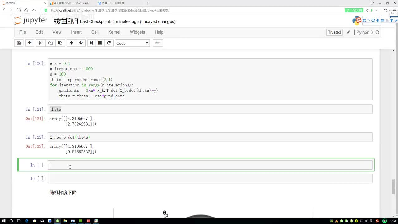
Task: Click browser undo-close arrow icon
Action: pyautogui.click(x=386, y=10)
